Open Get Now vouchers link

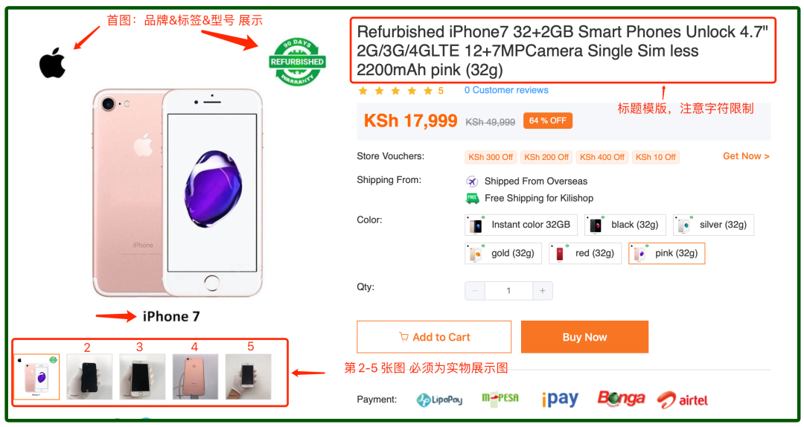click(x=746, y=156)
